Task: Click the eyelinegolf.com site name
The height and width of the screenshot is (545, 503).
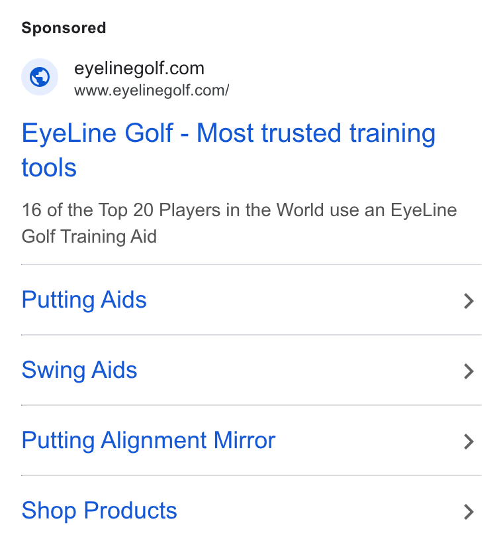Action: [x=139, y=68]
